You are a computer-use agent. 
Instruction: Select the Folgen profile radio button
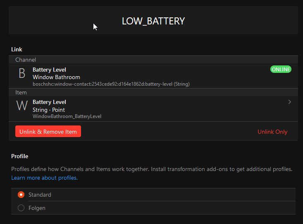click(21, 208)
